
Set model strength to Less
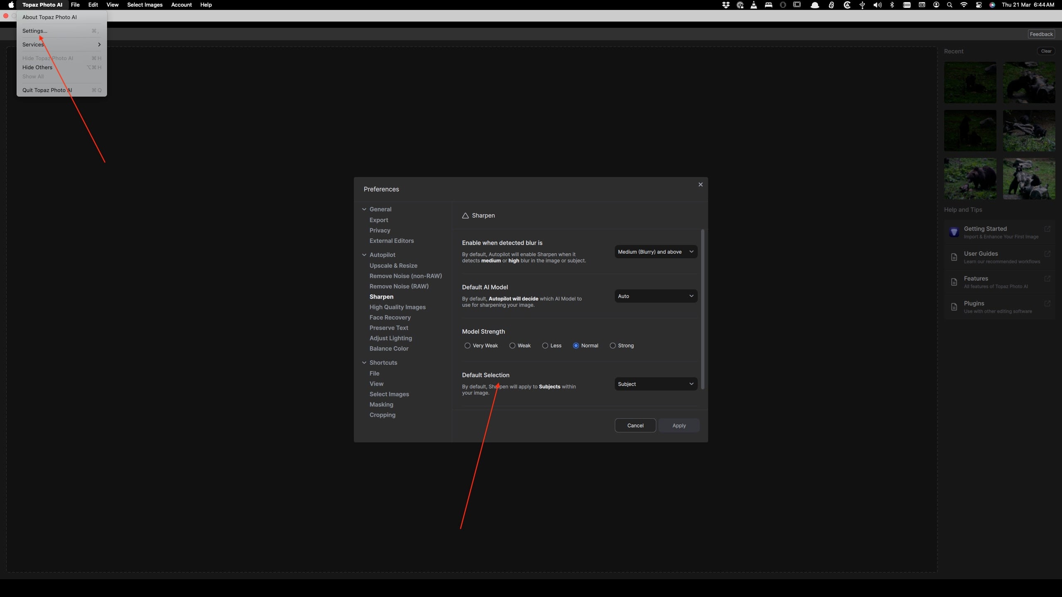[x=545, y=346]
